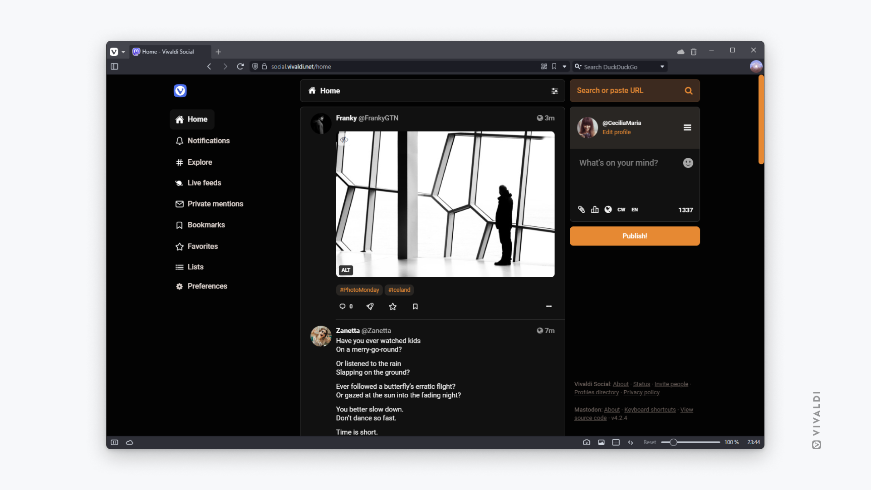Image resolution: width=871 pixels, height=490 pixels.
Task: Click the Publish! button to post
Action: coord(635,235)
